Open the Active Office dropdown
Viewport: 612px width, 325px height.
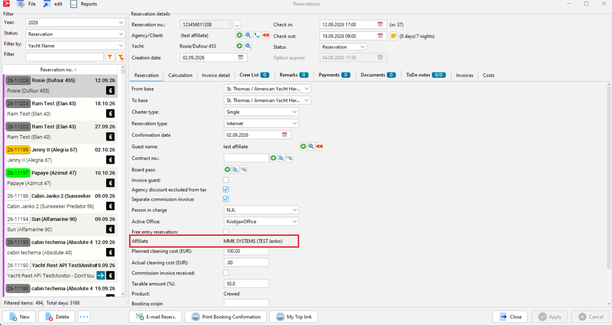point(261,222)
